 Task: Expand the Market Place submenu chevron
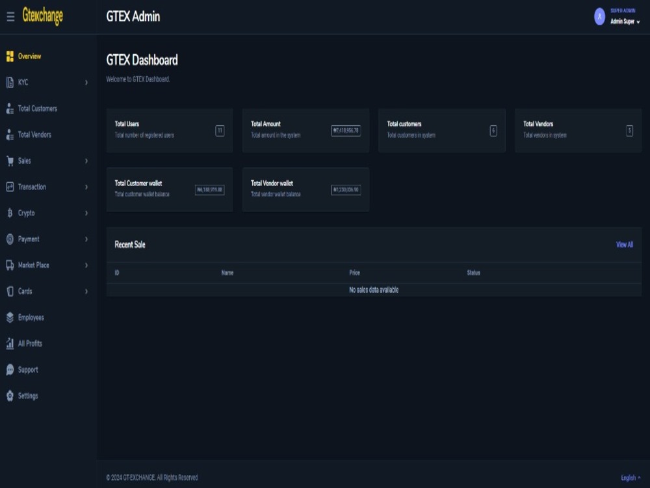pyautogui.click(x=86, y=265)
